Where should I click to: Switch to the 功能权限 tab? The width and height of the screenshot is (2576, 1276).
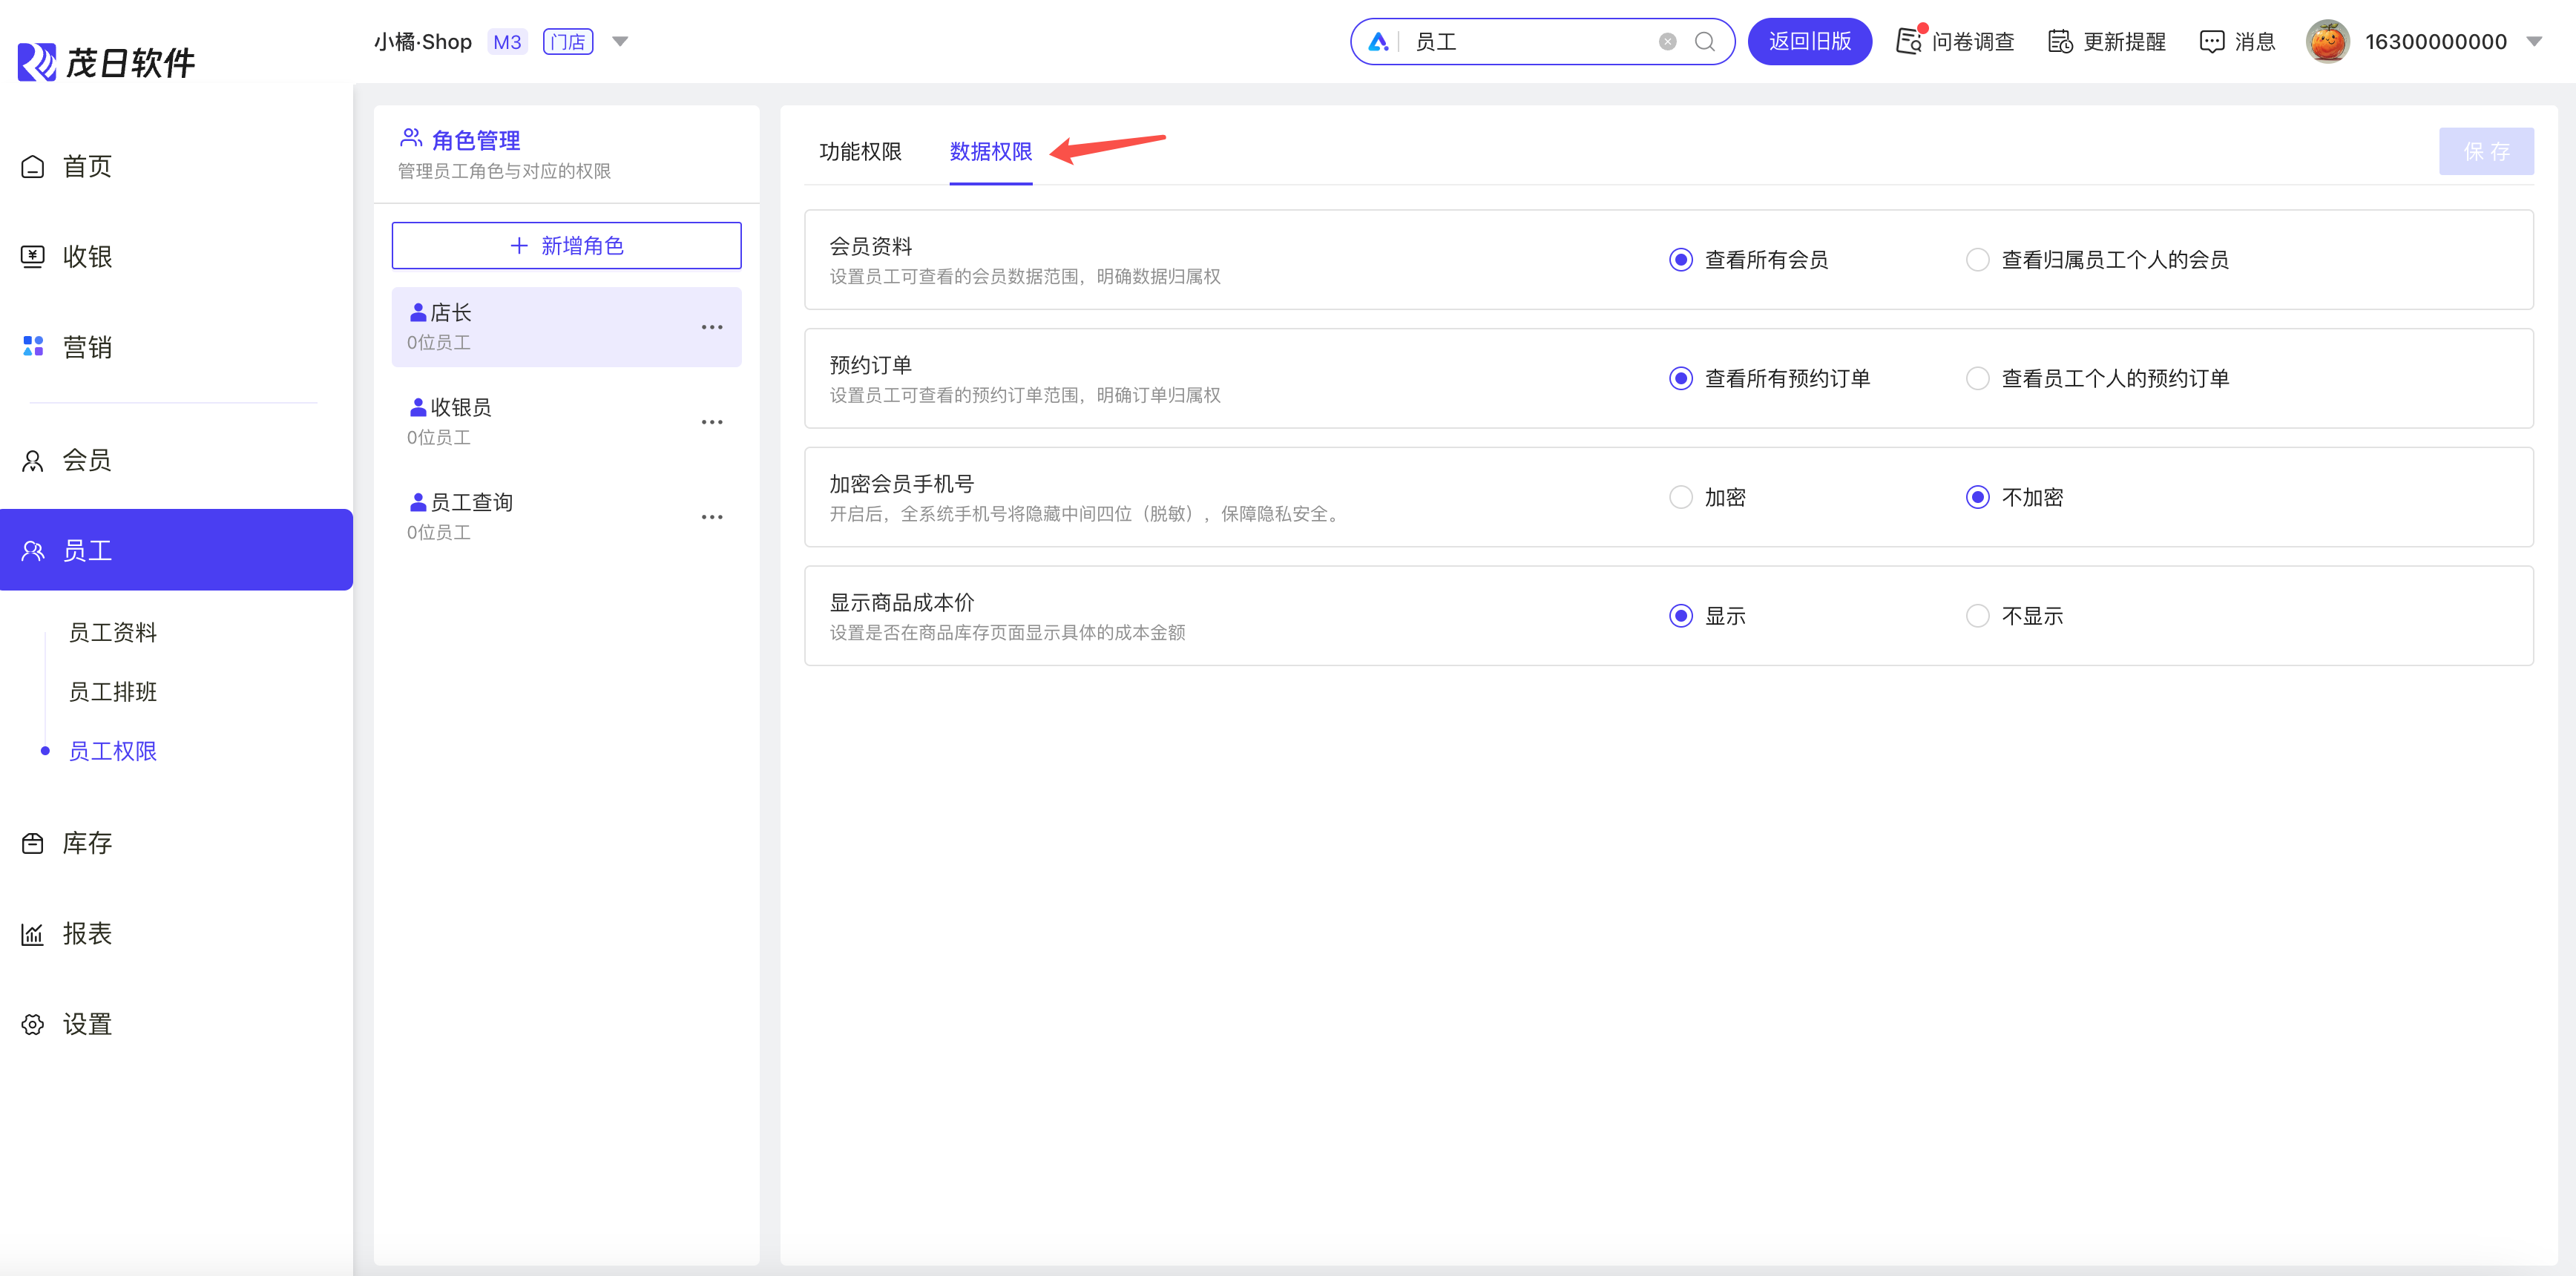click(860, 152)
